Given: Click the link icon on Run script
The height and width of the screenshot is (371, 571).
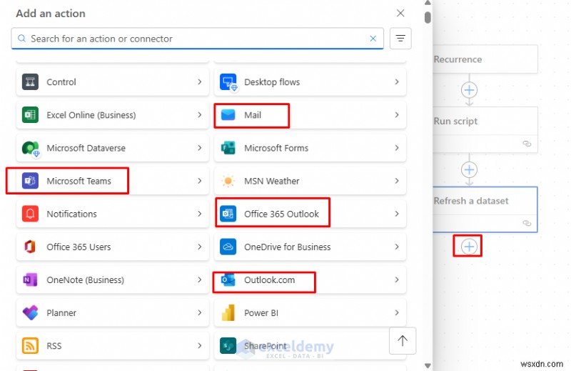Looking at the screenshot, I should pyautogui.click(x=527, y=144).
